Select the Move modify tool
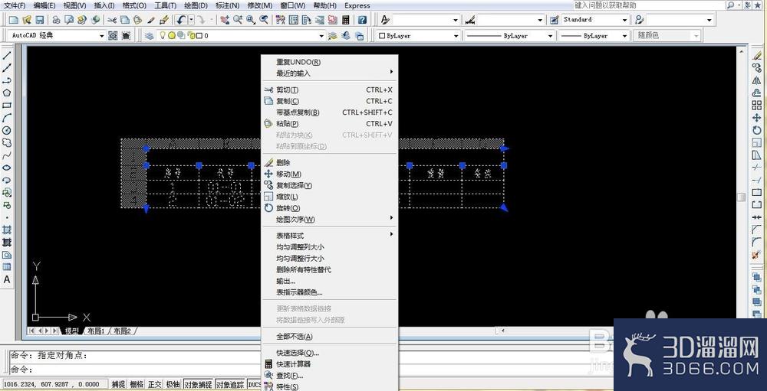The image size is (767, 391). [757, 118]
